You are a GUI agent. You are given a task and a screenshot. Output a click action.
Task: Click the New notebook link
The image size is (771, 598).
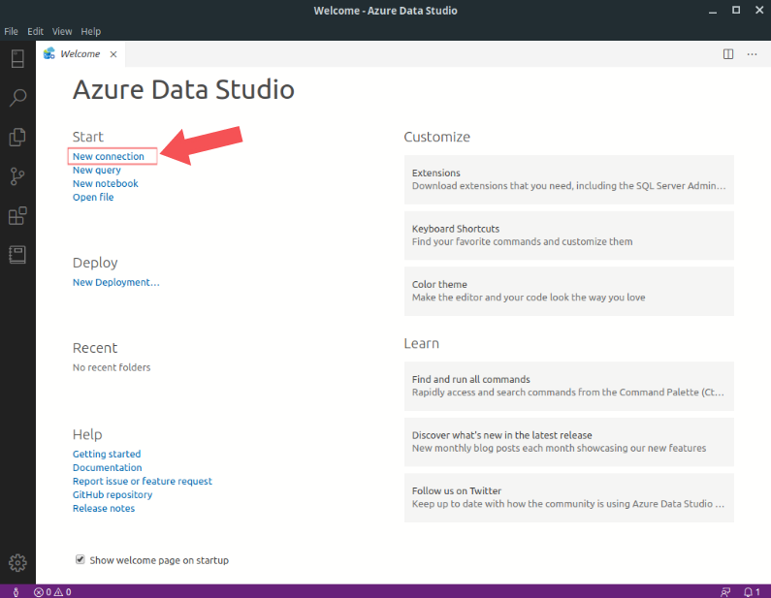pyautogui.click(x=106, y=183)
